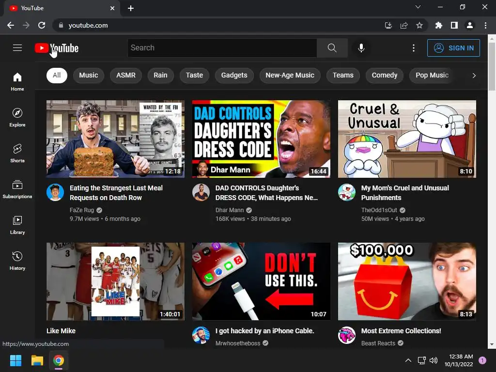Open the 'Like Mike' title link
496x372 pixels.
click(61, 331)
